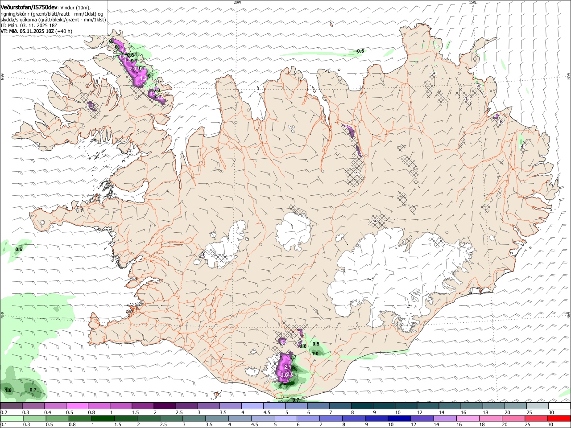
Task: Click the 0.5 value label off north coast
Action: point(360,51)
